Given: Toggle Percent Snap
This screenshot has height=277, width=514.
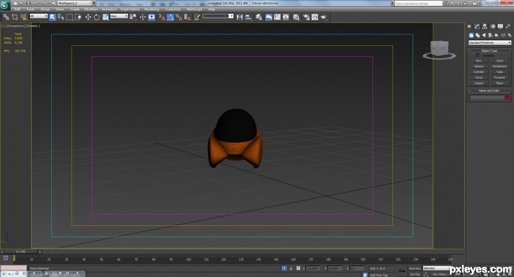Looking at the screenshot, I should [179, 17].
